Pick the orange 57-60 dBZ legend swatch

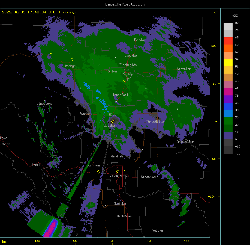pos(228,48)
